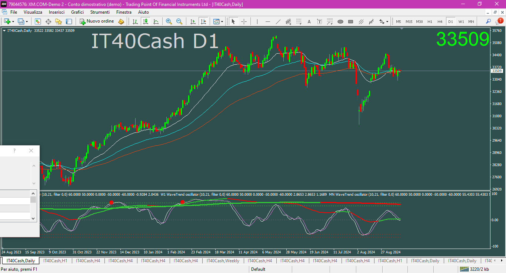The width and height of the screenshot is (506, 273).
Task: Switch timeframe to M30
Action: coord(419,21)
